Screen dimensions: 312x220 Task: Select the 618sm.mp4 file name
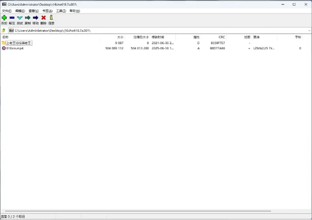pos(15,48)
